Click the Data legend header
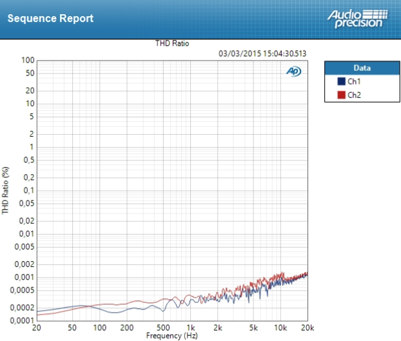Image resolution: width=401 pixels, height=341 pixels. click(x=361, y=68)
